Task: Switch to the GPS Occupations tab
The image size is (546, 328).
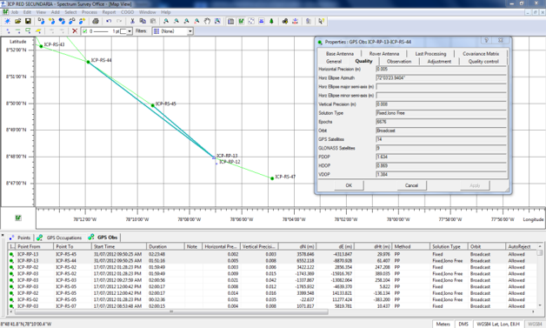Action: pyautogui.click(x=60, y=238)
